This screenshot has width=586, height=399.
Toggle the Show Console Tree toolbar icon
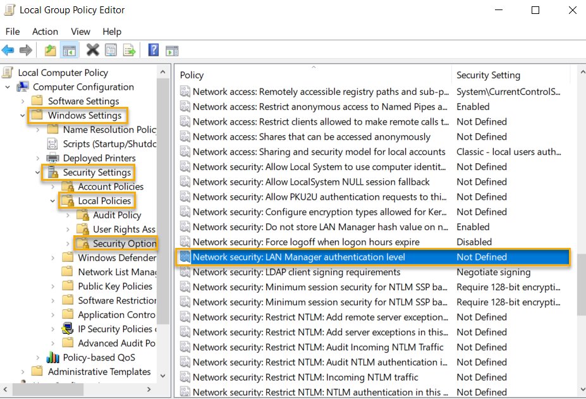pyautogui.click(x=69, y=50)
